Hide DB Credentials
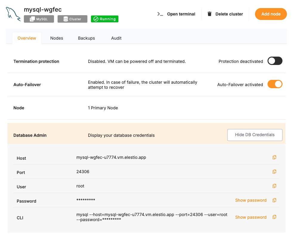This screenshot has height=236, width=292. click(255, 135)
